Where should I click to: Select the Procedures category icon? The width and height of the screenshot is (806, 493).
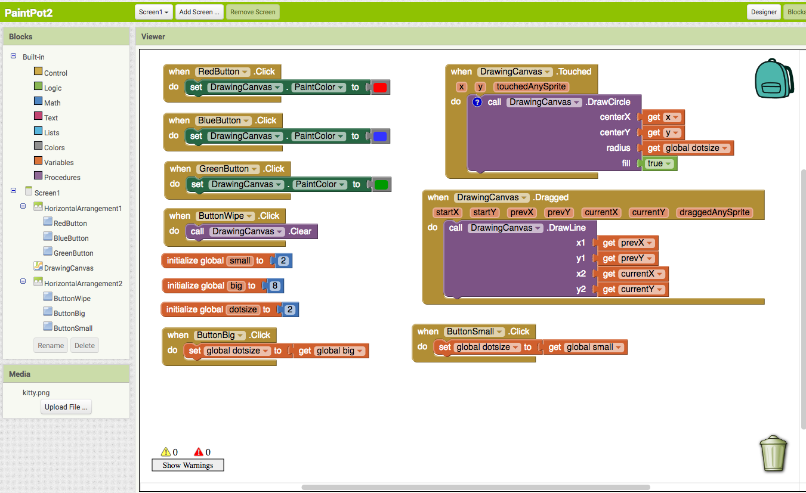pyautogui.click(x=38, y=176)
